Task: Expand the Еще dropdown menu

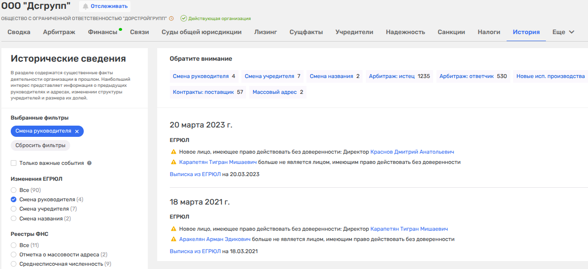Action: pos(563,32)
